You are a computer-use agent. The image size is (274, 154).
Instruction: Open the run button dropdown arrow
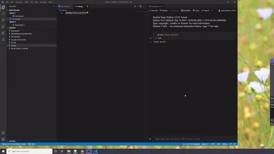(137, 6)
